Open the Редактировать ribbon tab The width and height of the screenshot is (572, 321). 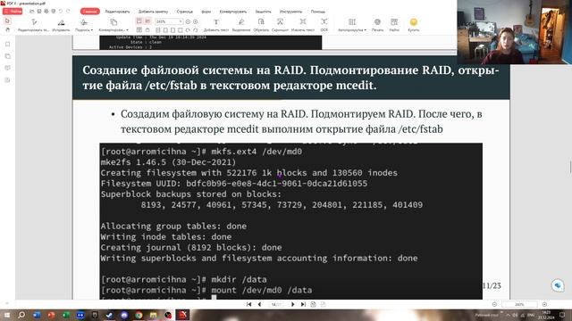117,12
